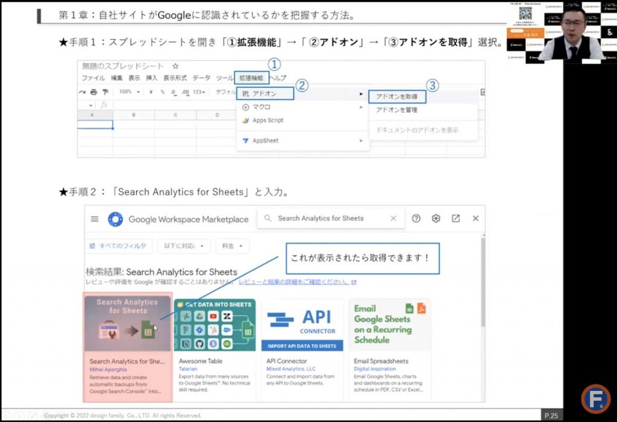Open the 料金 filter dropdown

pyautogui.click(x=232, y=246)
